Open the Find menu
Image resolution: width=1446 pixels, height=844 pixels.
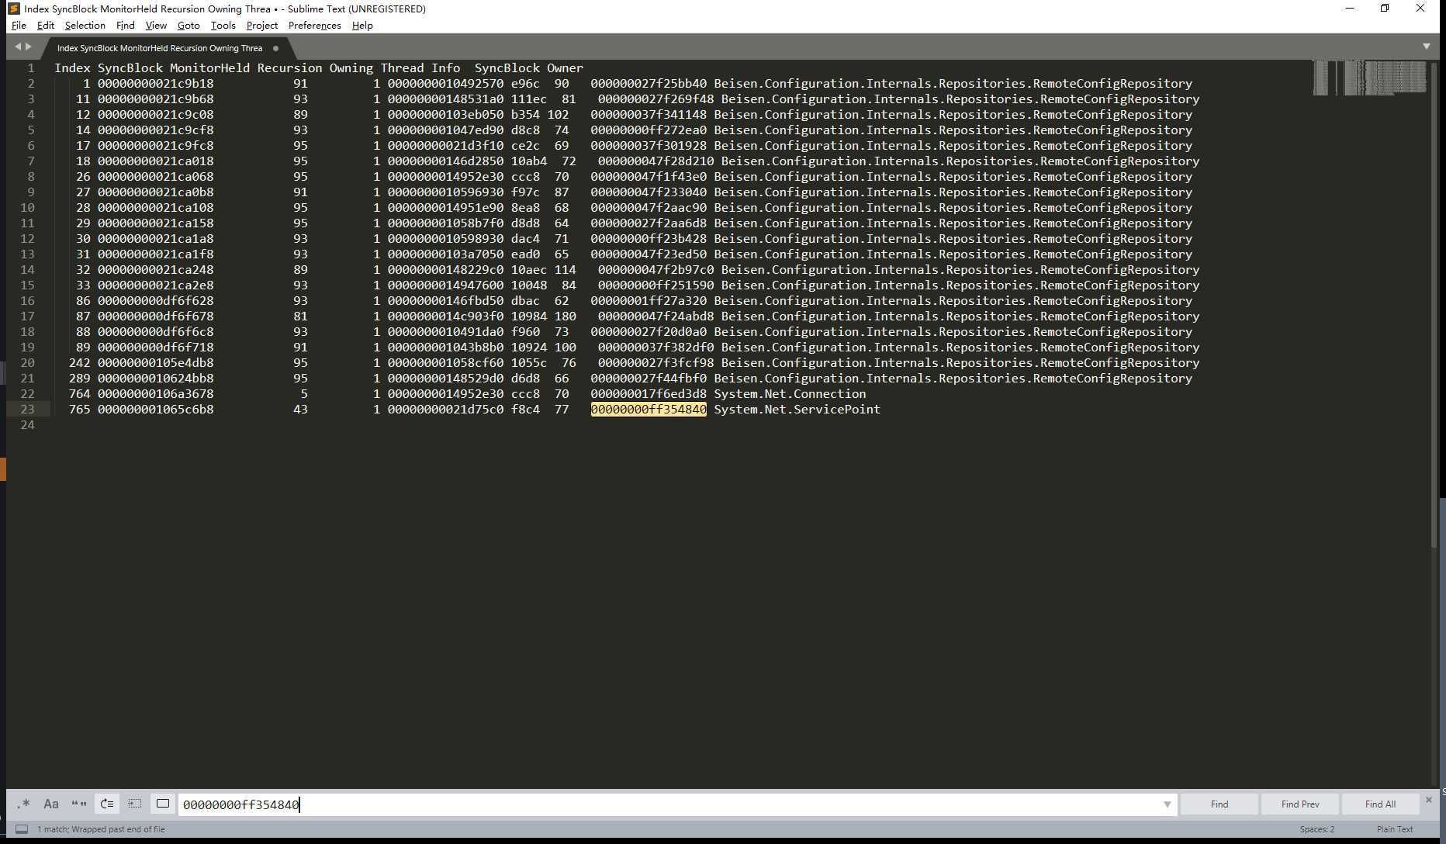pos(125,26)
